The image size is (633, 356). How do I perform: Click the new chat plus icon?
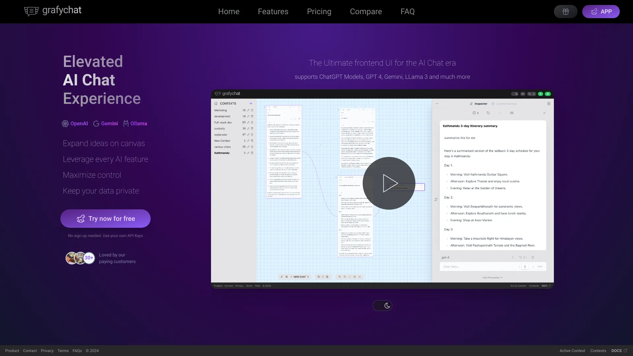[291, 277]
